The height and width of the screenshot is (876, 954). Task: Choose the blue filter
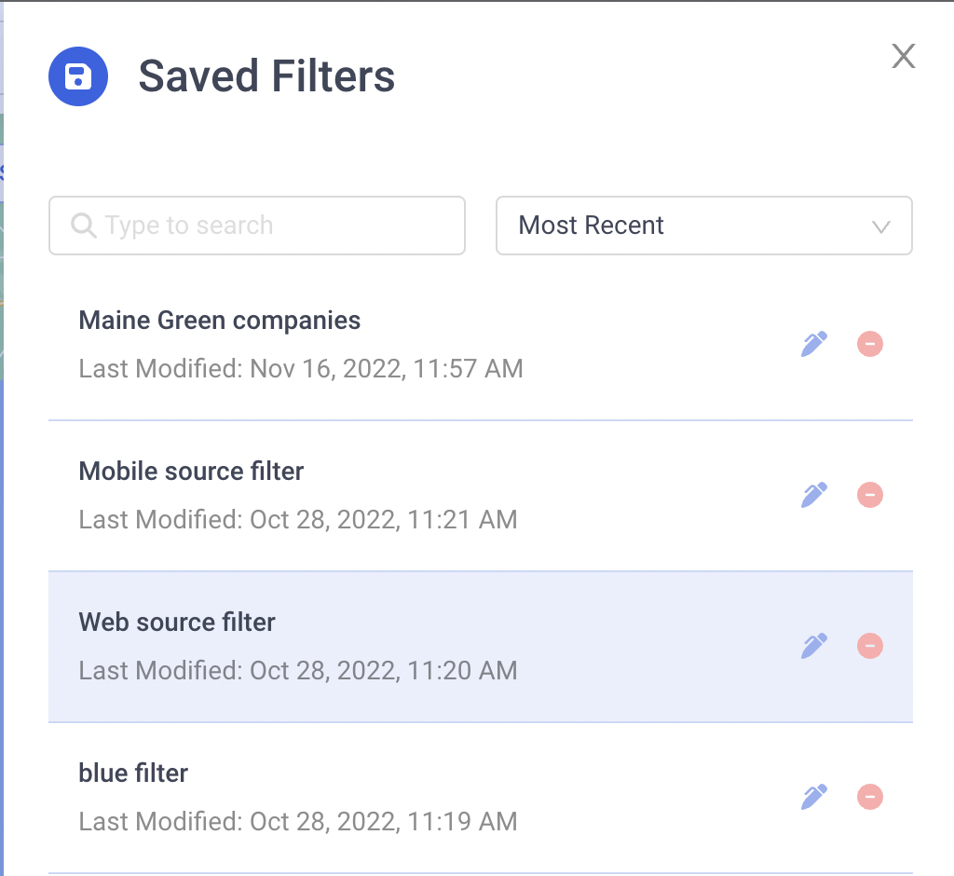tap(481, 798)
